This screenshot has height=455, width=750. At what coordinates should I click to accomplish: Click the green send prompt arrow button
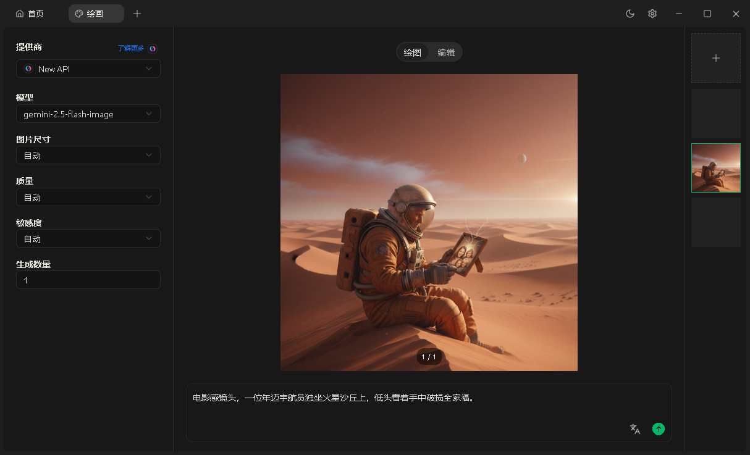[658, 429]
